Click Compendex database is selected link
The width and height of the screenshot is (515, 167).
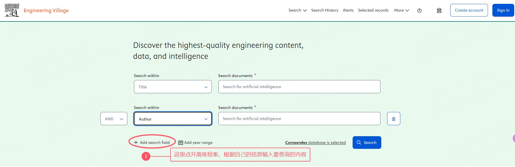pyautogui.click(x=315, y=143)
